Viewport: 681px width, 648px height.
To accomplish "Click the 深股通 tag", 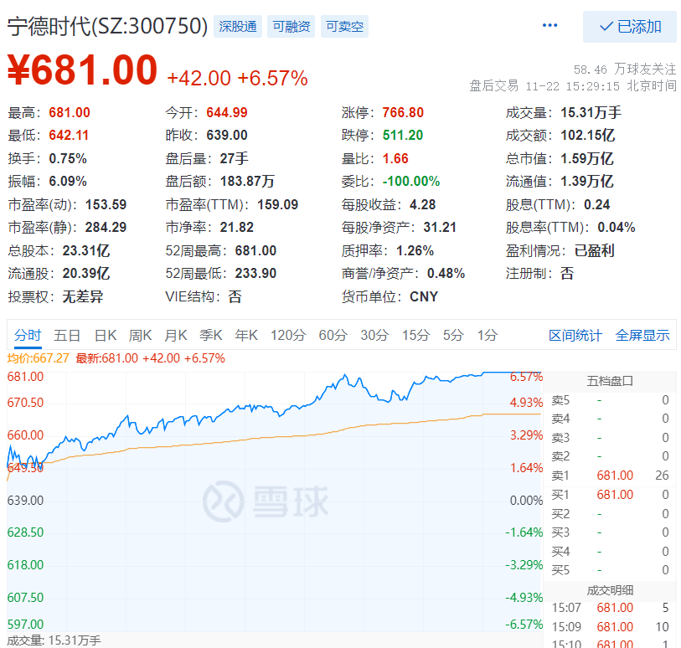I will tap(238, 27).
